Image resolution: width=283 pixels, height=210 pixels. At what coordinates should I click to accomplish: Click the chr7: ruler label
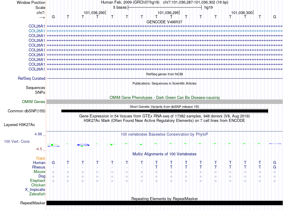tap(41, 13)
